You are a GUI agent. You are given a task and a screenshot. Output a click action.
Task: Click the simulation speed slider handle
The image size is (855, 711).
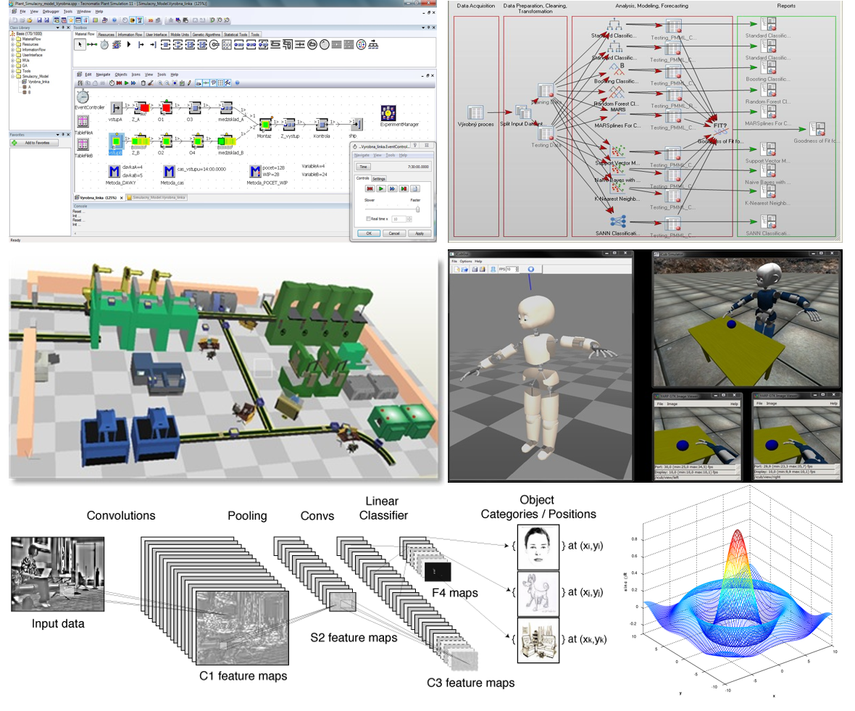coord(417,209)
